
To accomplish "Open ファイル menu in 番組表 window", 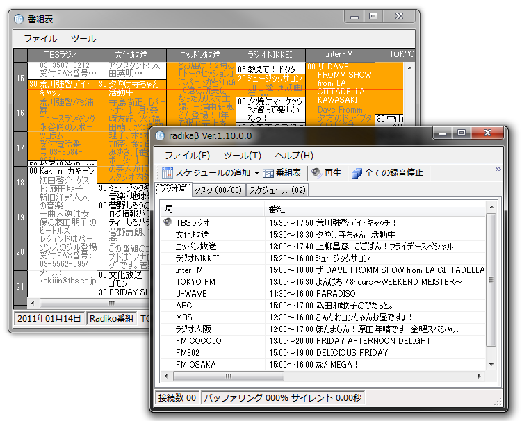I will pyautogui.click(x=40, y=39).
